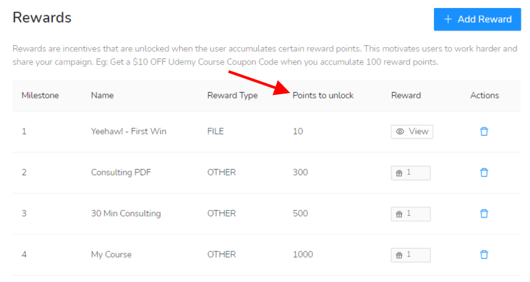Click trash icon for 30 Min Consulting
Viewport: 530px width, 282px height.
(484, 214)
